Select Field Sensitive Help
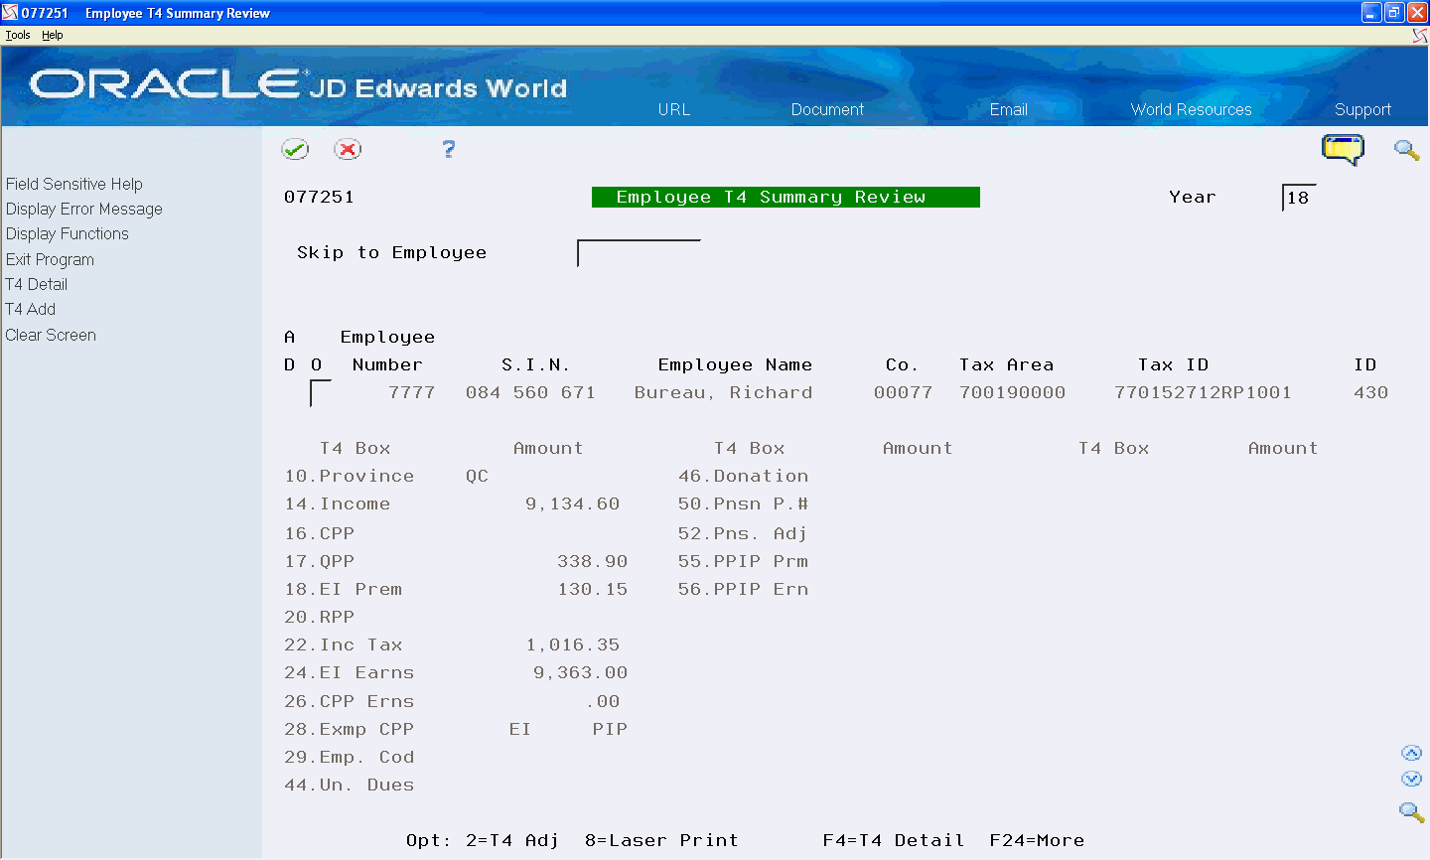 (x=74, y=184)
